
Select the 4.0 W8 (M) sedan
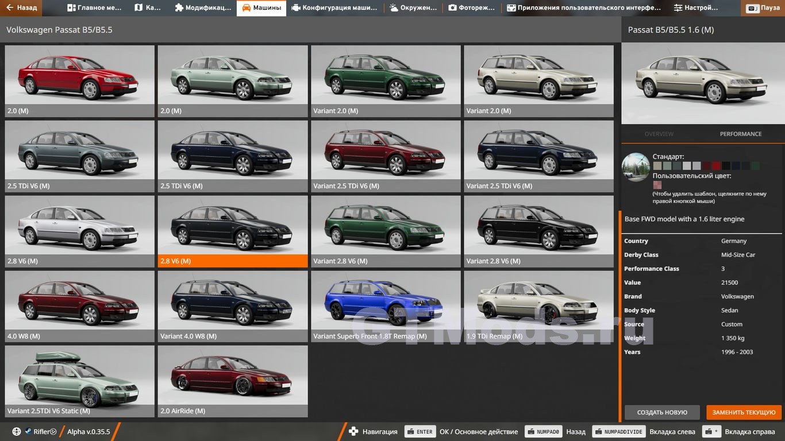click(80, 307)
